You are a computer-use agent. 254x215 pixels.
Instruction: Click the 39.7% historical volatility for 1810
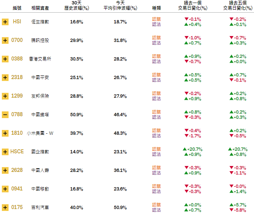click(76, 133)
